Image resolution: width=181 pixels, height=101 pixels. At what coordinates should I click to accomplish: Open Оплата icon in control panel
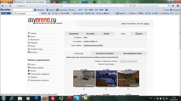pyautogui.click(x=29, y=71)
